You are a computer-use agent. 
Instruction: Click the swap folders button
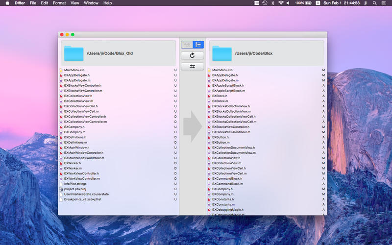(x=192, y=67)
